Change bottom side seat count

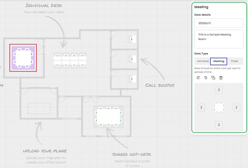coord(219,125)
